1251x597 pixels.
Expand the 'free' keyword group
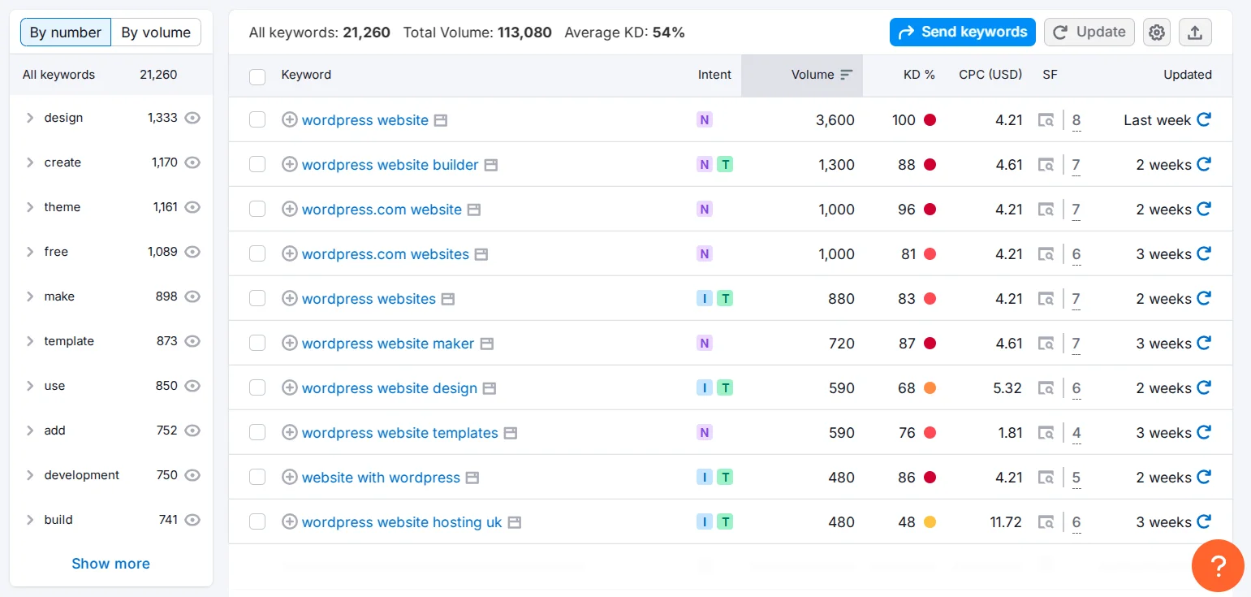coord(30,252)
